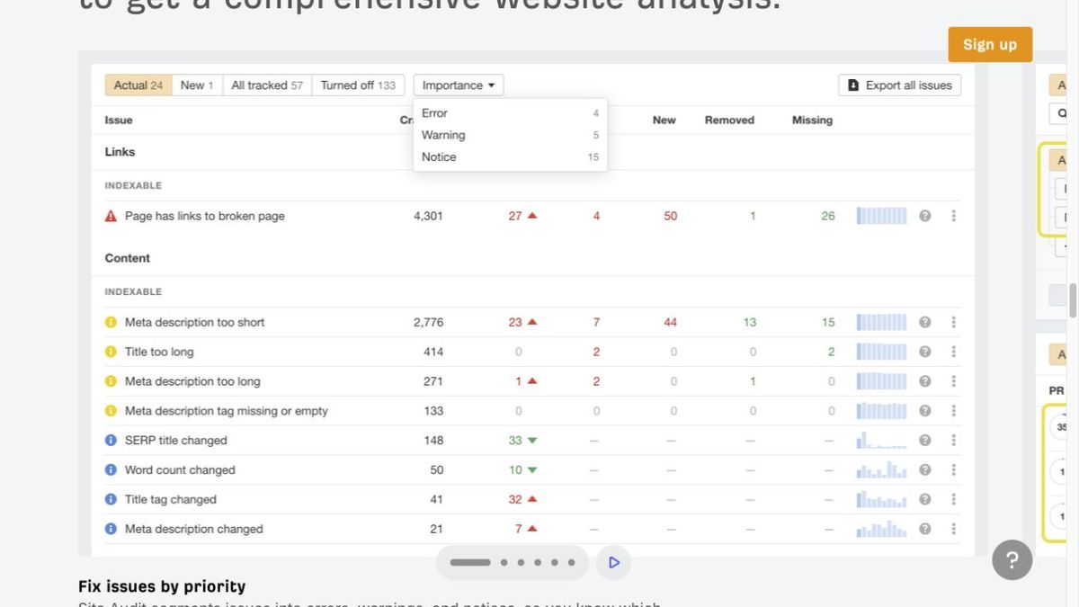The image size is (1079, 607).
Task: Open the All tracked 57 tab
Action: coord(267,85)
